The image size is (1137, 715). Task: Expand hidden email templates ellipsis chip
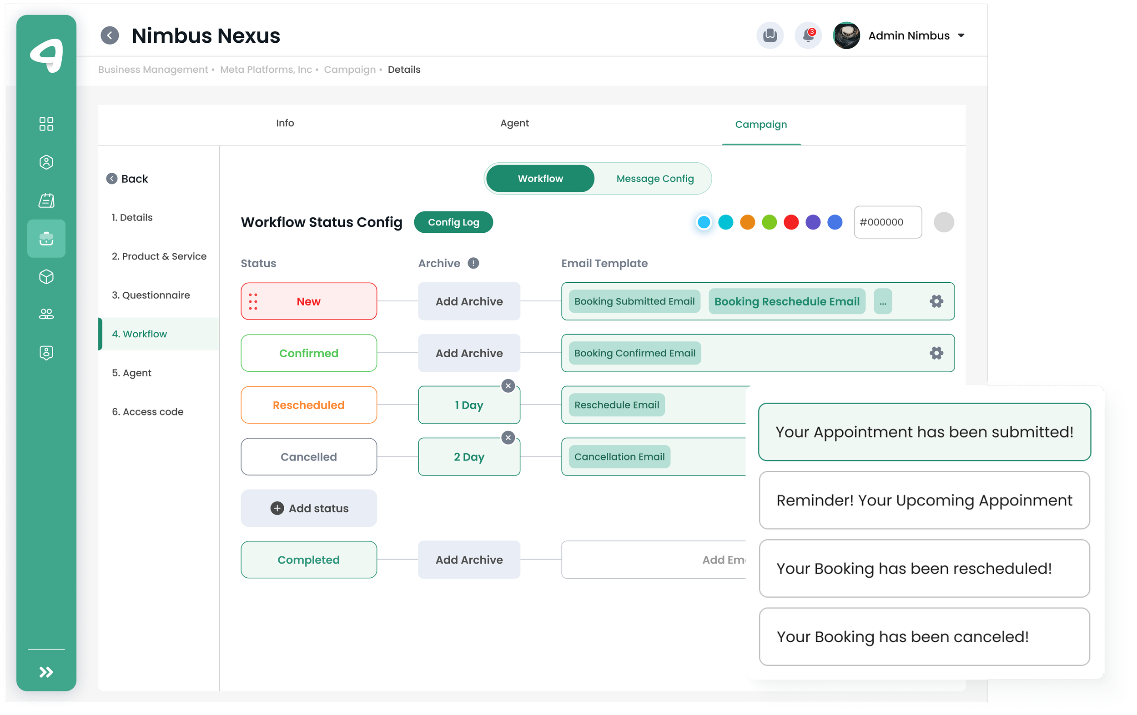tap(882, 301)
